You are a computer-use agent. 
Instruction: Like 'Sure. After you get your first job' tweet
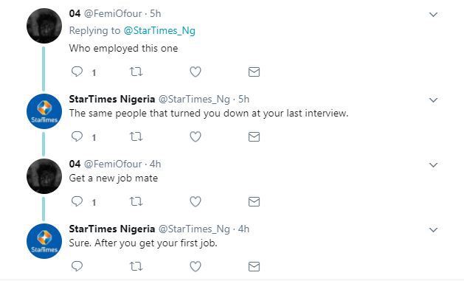coord(195,266)
